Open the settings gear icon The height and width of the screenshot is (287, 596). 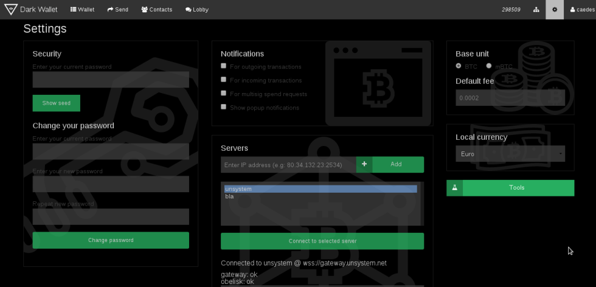tap(554, 10)
